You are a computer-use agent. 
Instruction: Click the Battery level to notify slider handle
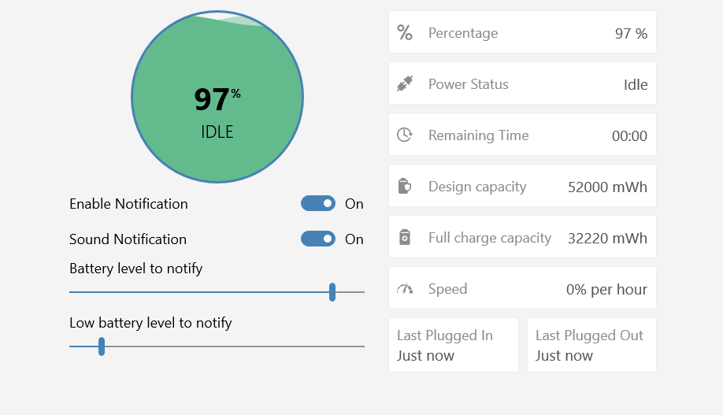pos(332,292)
